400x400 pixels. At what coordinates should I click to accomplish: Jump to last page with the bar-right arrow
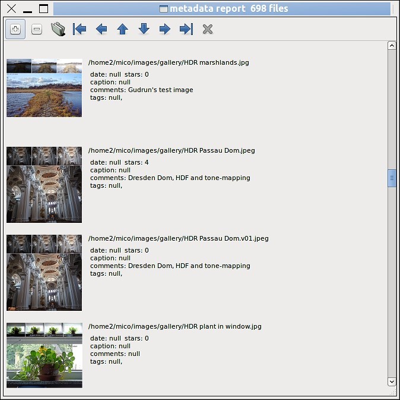click(186, 29)
